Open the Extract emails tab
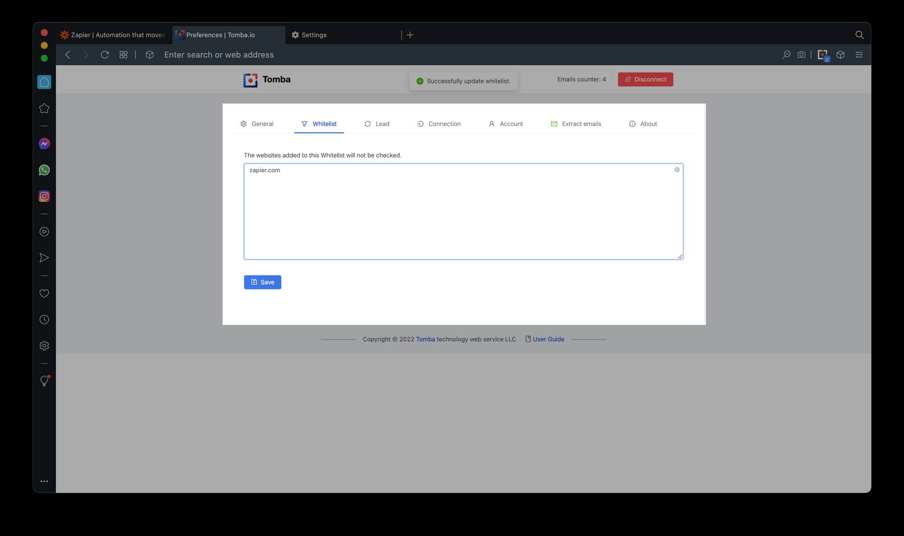The width and height of the screenshot is (904, 536). [x=576, y=123]
